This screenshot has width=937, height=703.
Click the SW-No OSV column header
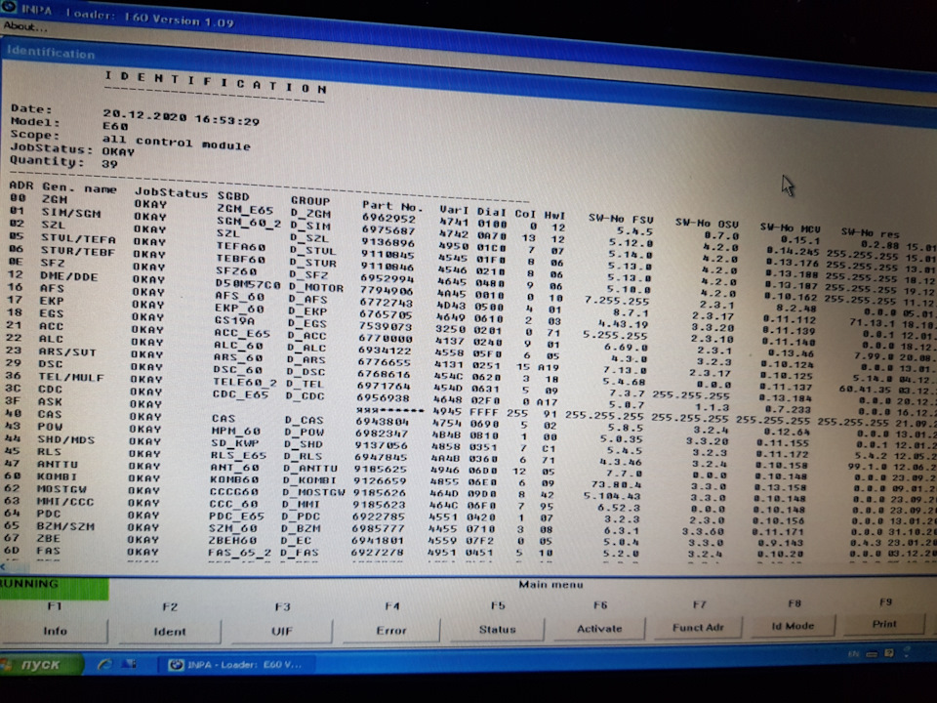[707, 223]
